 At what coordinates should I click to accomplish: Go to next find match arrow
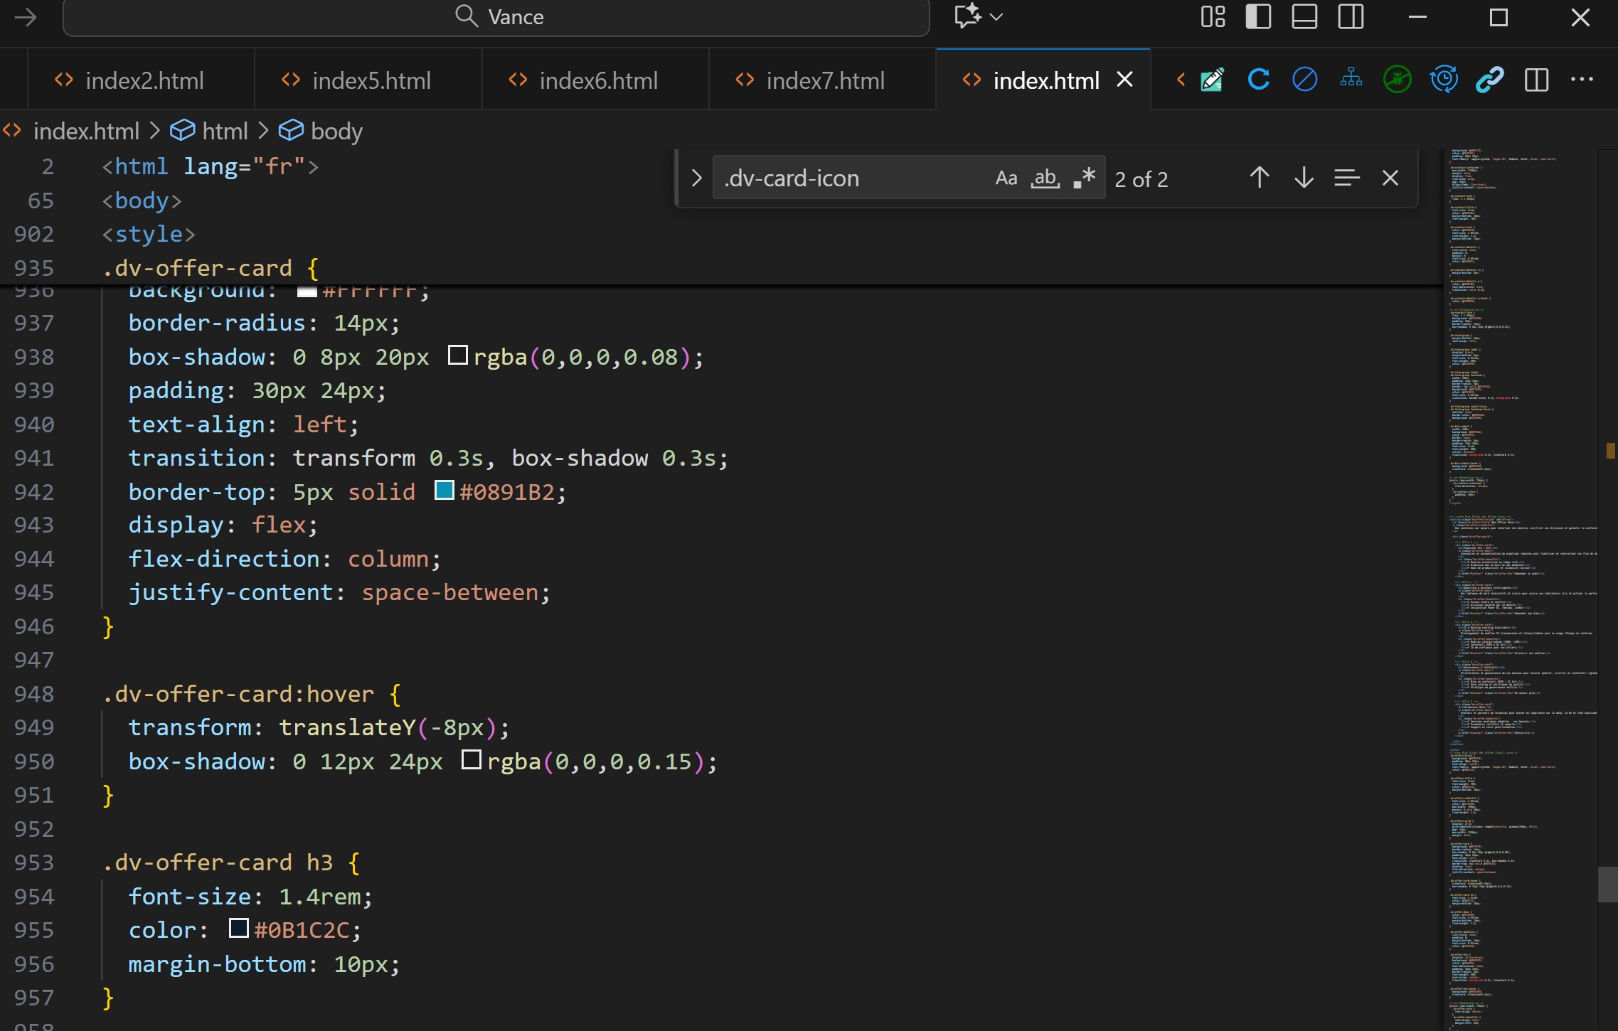coord(1303,178)
